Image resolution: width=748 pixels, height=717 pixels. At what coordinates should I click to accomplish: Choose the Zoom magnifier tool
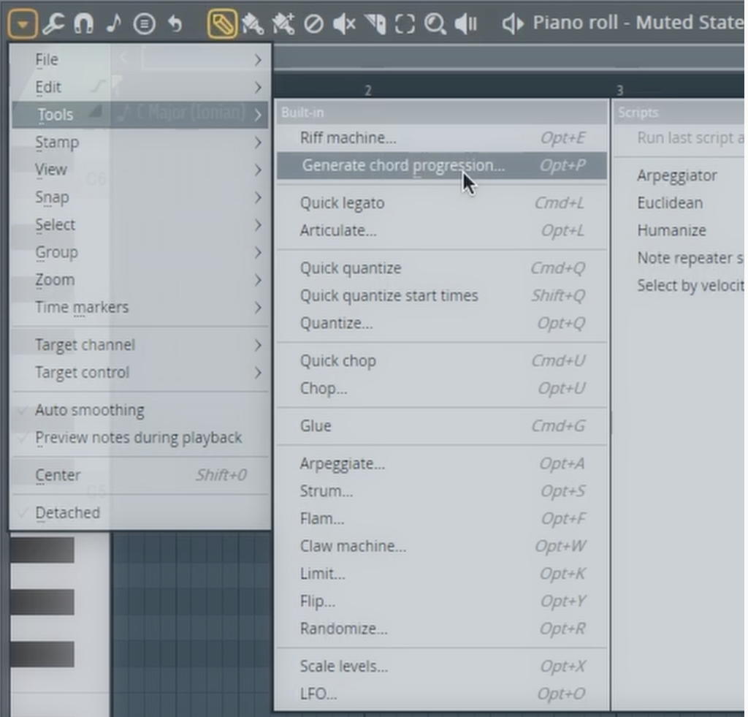tap(435, 24)
